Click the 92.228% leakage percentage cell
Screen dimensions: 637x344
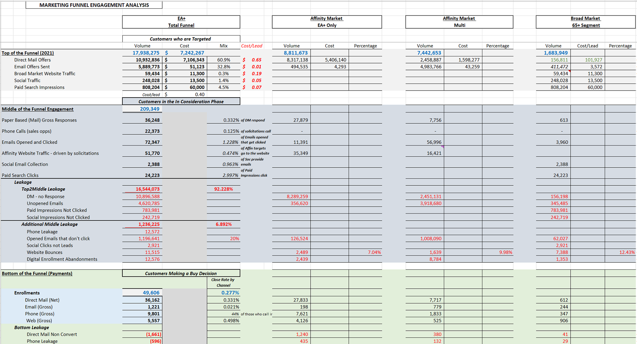tap(223, 189)
